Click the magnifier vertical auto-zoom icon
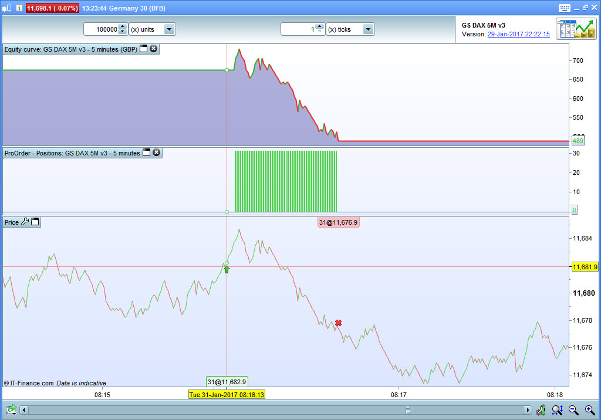The width and height of the screenshot is (601, 420). coord(557,410)
